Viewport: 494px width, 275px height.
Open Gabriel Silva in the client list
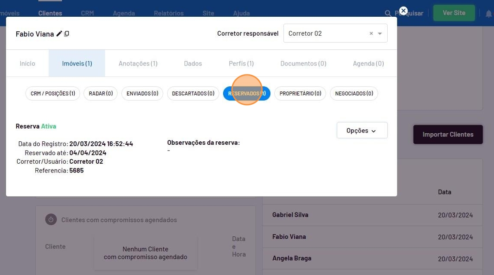(290, 215)
